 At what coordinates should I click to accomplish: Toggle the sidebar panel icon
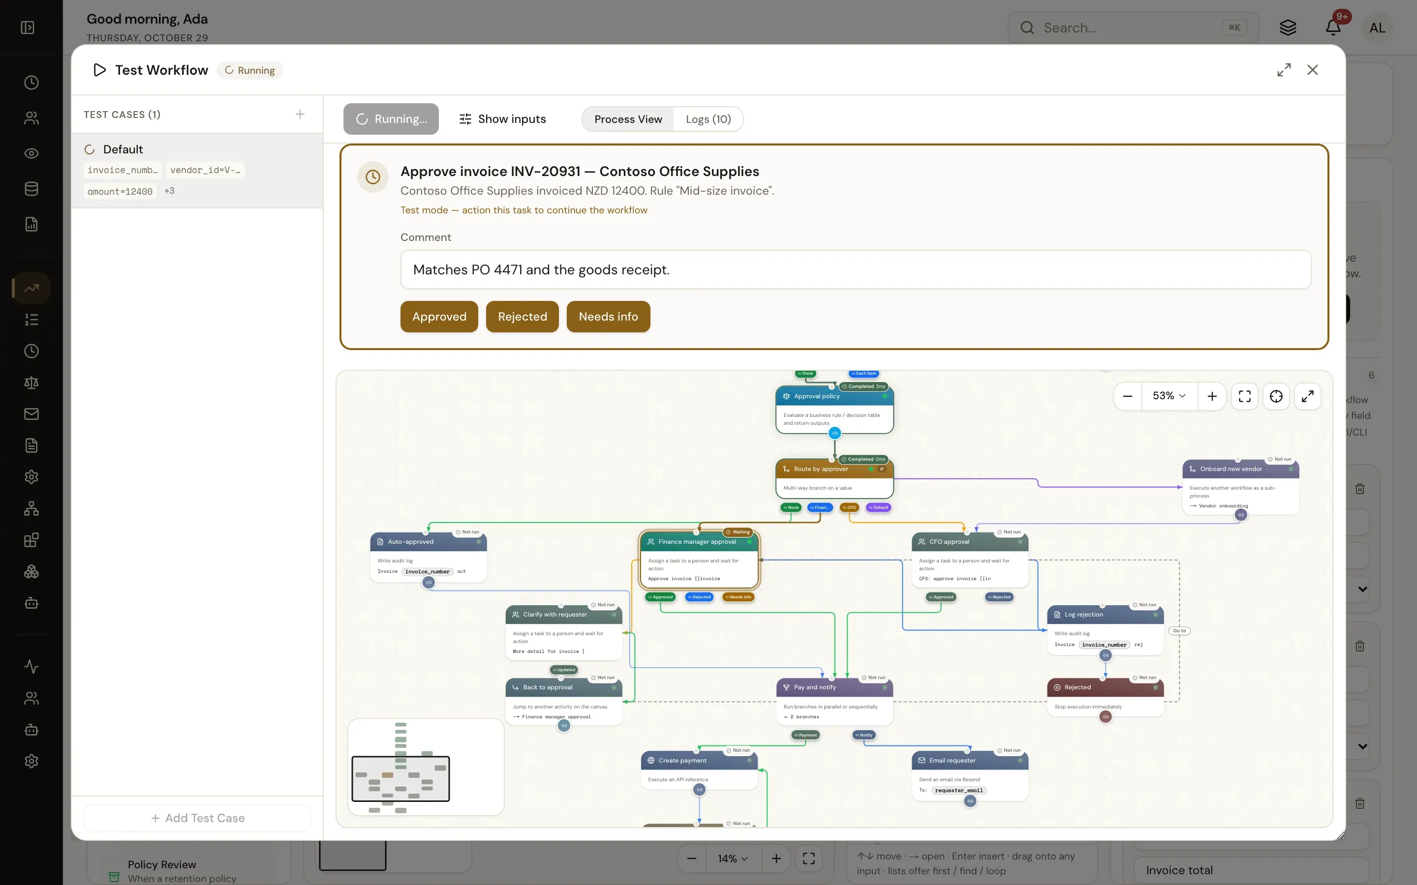28,28
